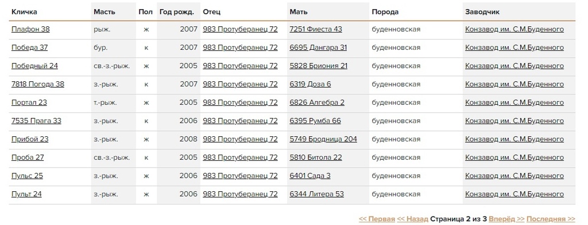Viewport: 588px width, 225px height.
Task: Open 7535 Прага 33 entry
Action: pos(36,121)
